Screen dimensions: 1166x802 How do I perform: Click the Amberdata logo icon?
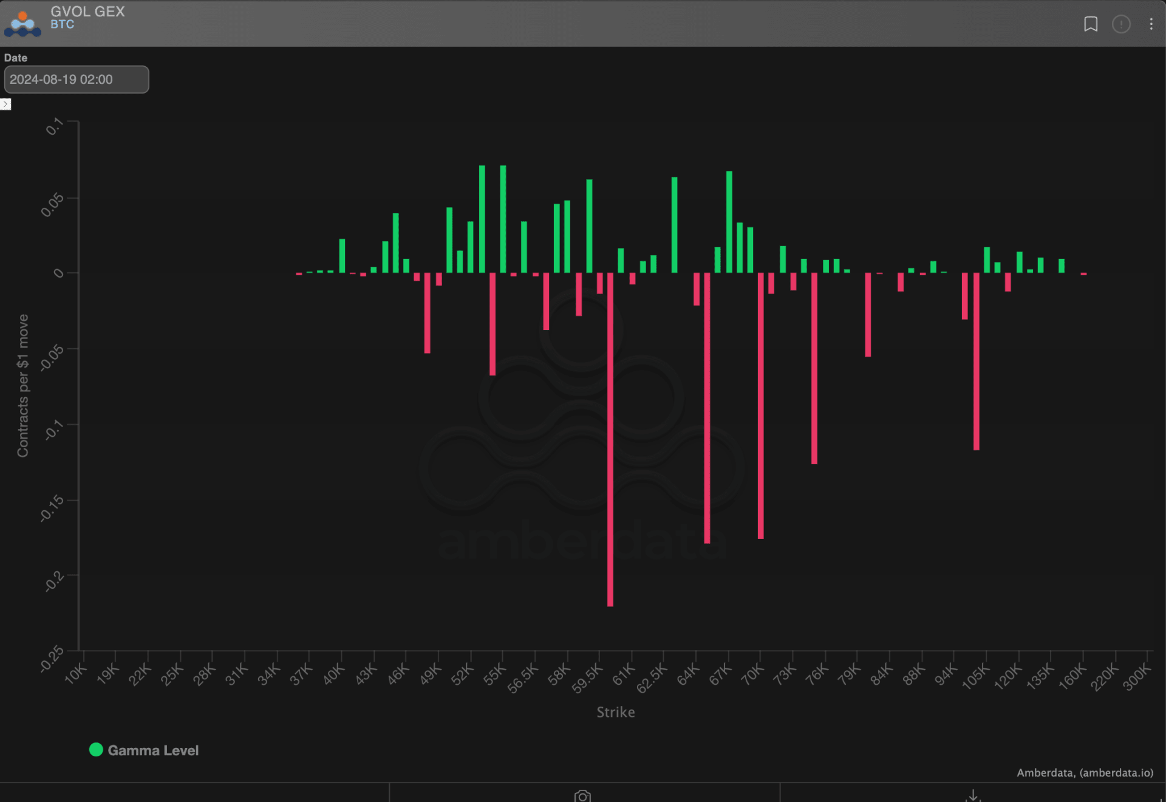click(22, 24)
